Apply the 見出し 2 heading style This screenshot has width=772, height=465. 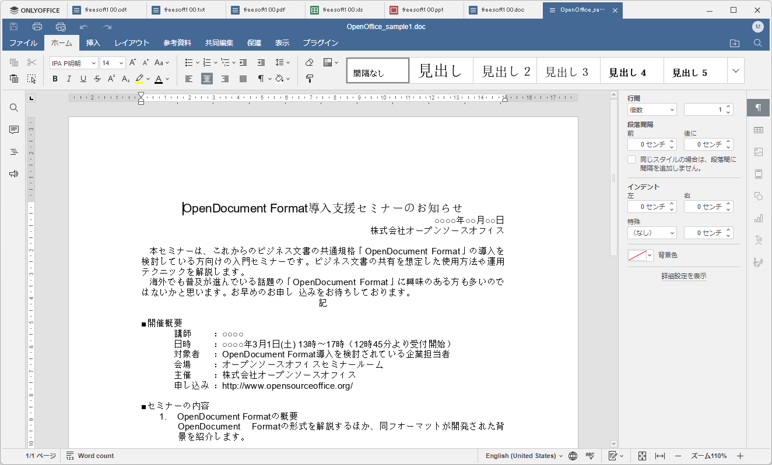(x=505, y=72)
